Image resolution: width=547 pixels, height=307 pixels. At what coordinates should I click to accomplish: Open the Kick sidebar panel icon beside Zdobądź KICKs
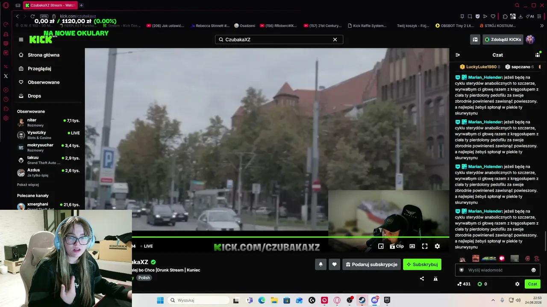pyautogui.click(x=475, y=40)
